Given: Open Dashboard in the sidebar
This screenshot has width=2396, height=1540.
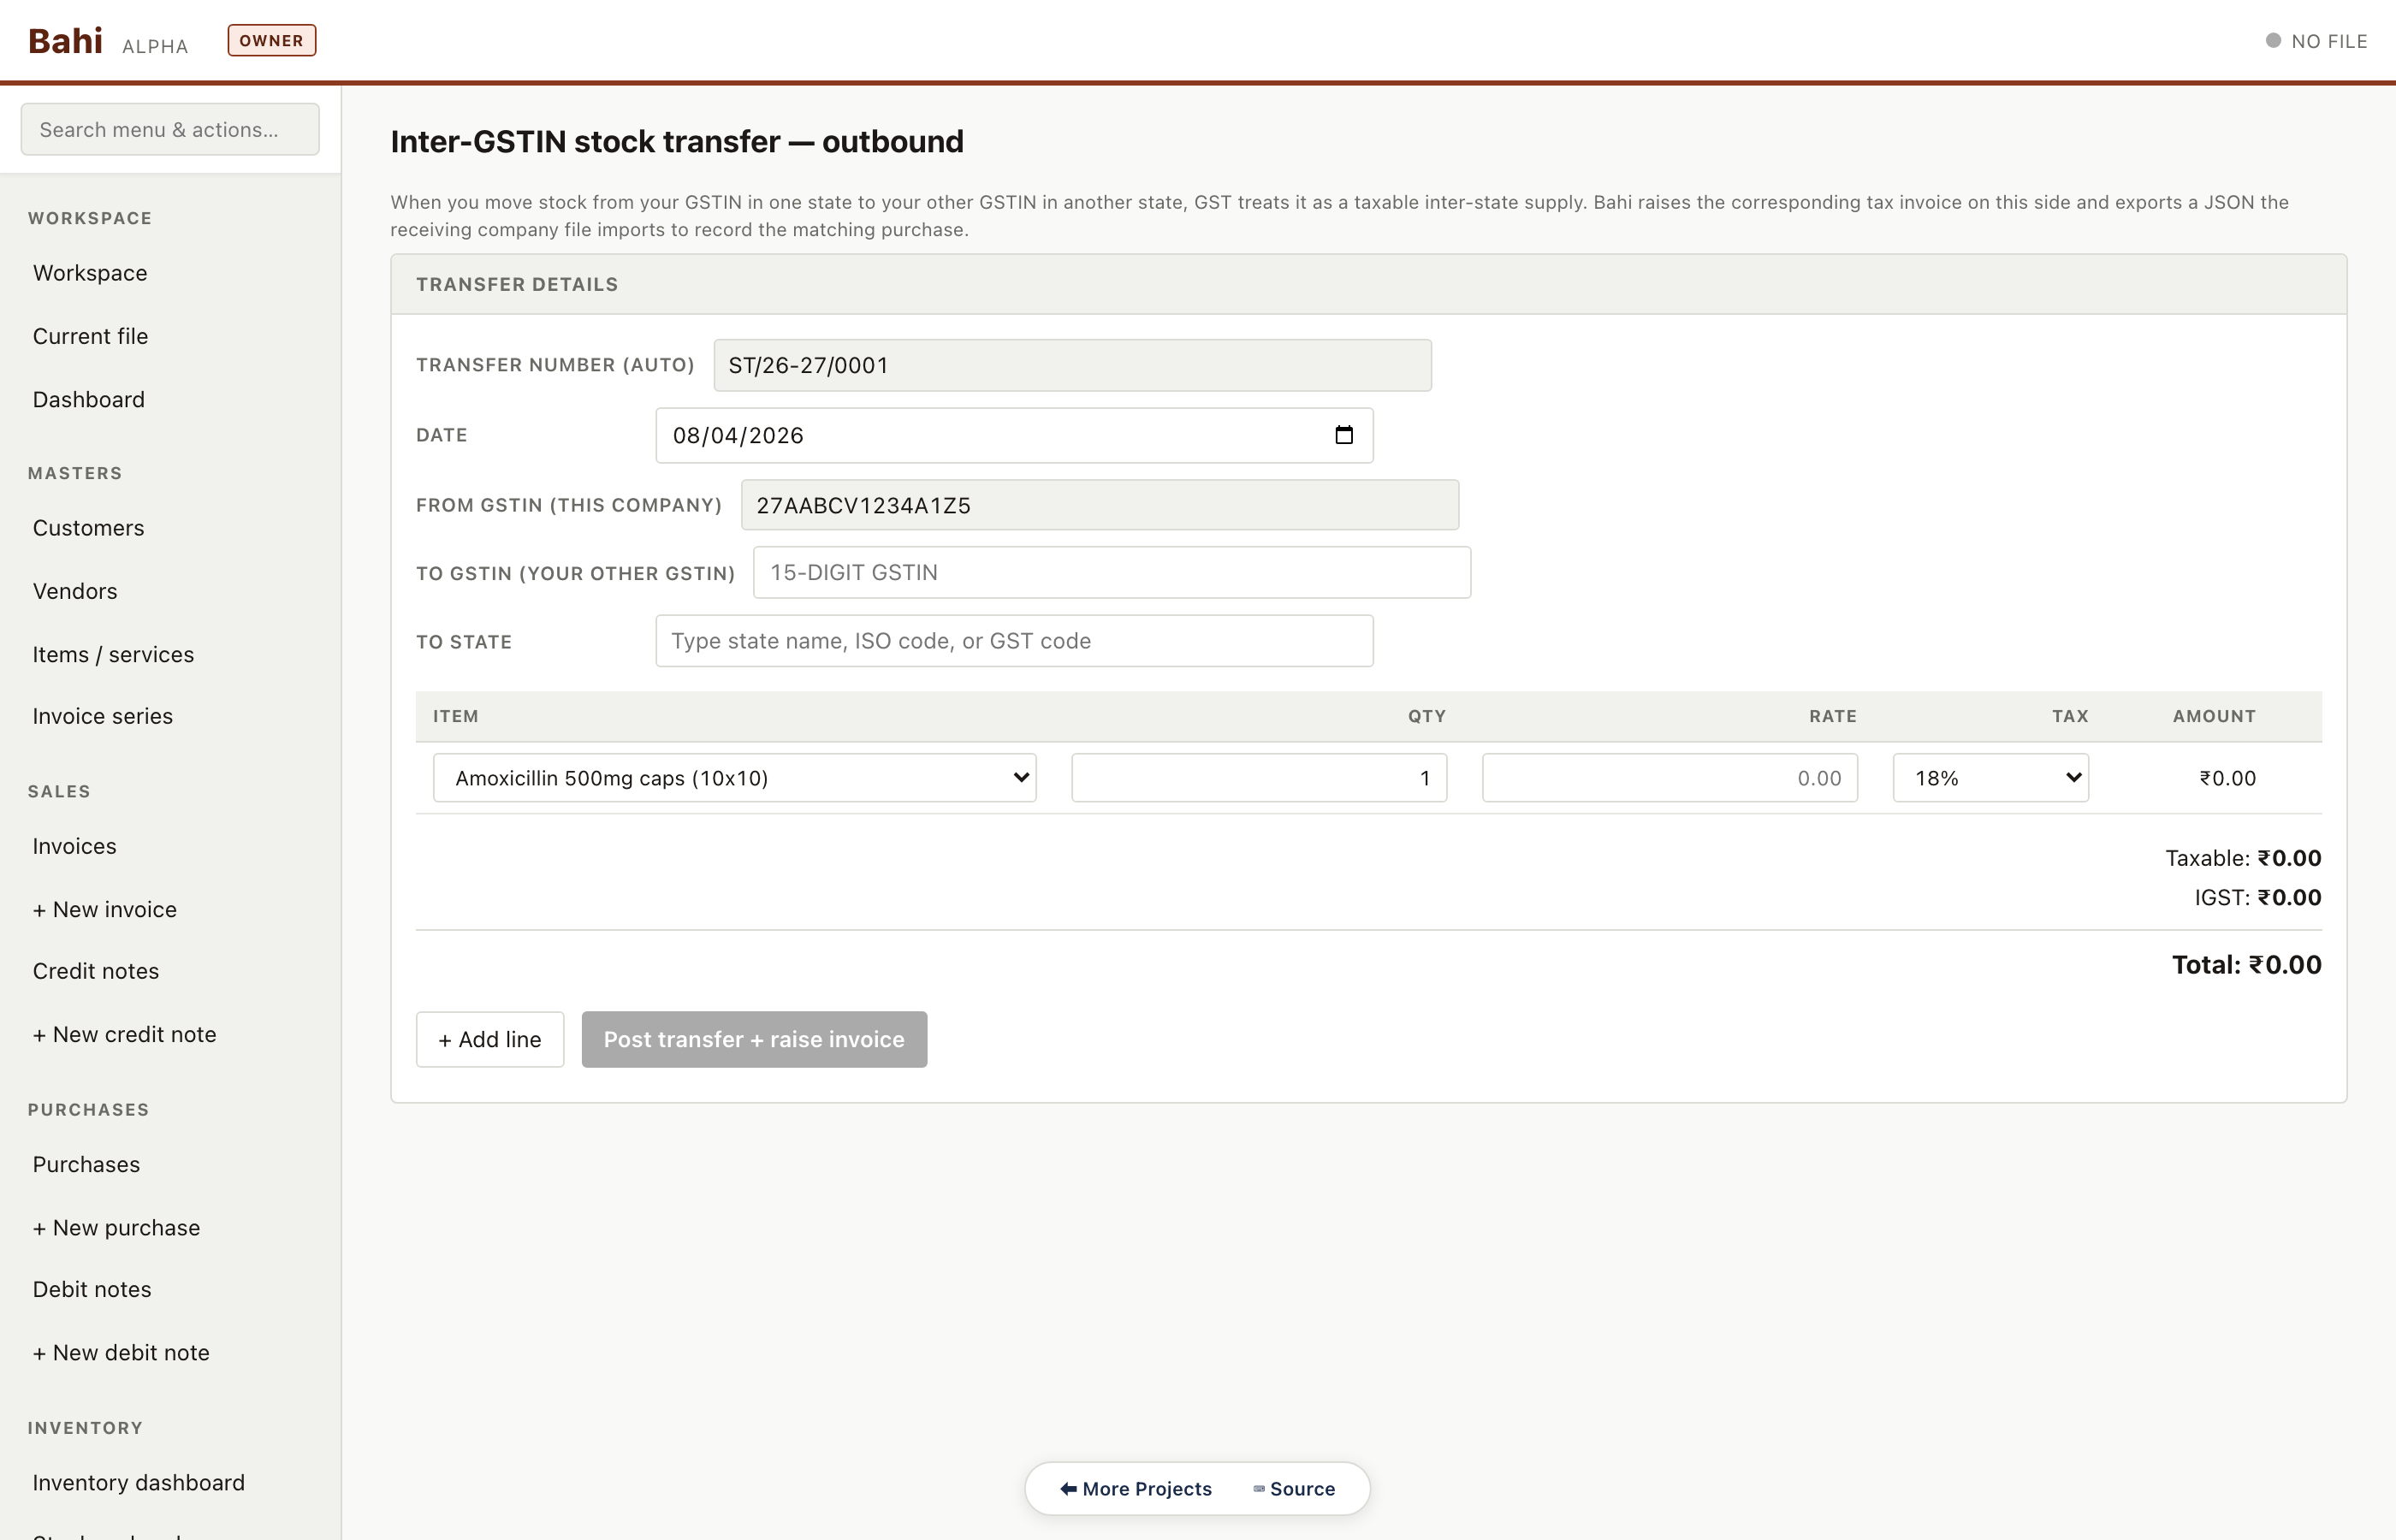Looking at the screenshot, I should [x=89, y=400].
